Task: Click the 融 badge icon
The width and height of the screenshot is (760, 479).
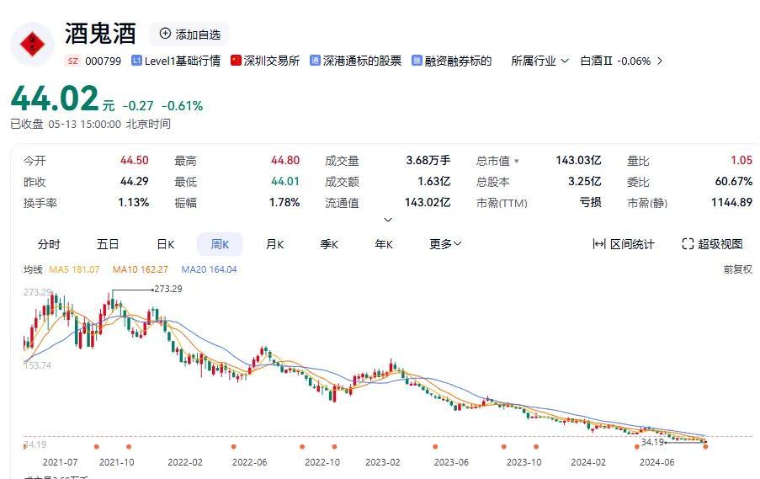Action: (417, 61)
